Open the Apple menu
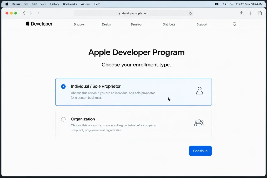This screenshot has height=178, width=267. (x=7, y=4)
